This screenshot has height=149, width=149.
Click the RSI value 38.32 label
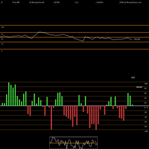click(137, 39)
